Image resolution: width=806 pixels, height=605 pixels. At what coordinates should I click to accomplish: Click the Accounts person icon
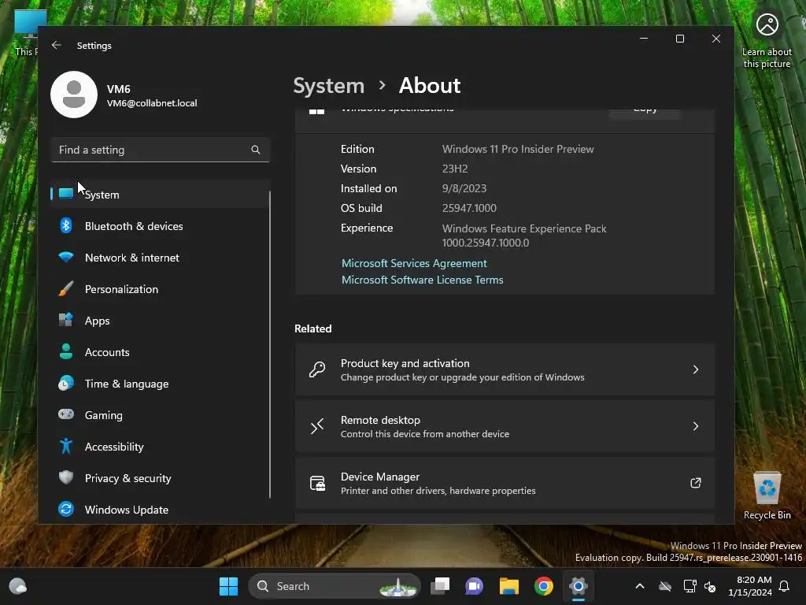click(x=66, y=351)
